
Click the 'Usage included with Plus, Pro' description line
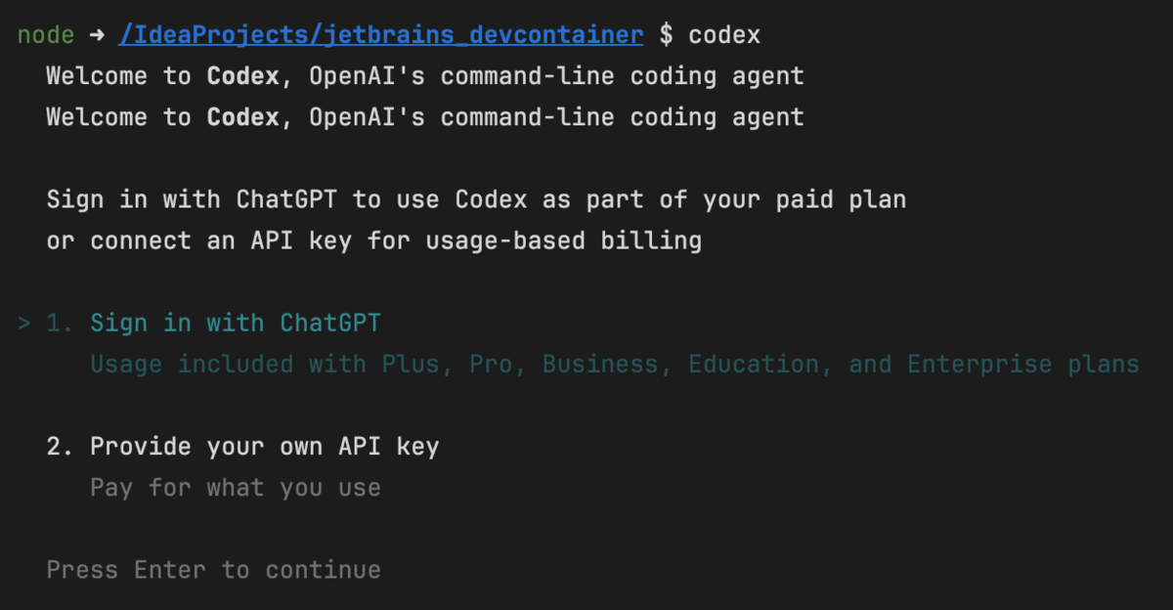615,365
